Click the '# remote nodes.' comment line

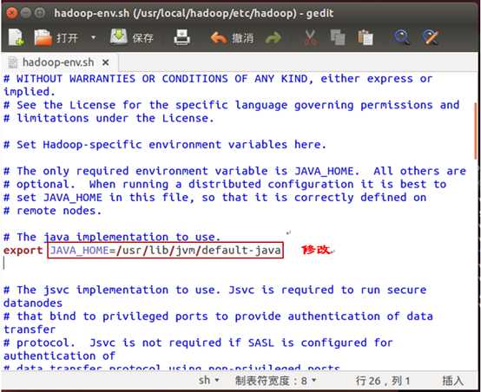pyautogui.click(x=52, y=211)
